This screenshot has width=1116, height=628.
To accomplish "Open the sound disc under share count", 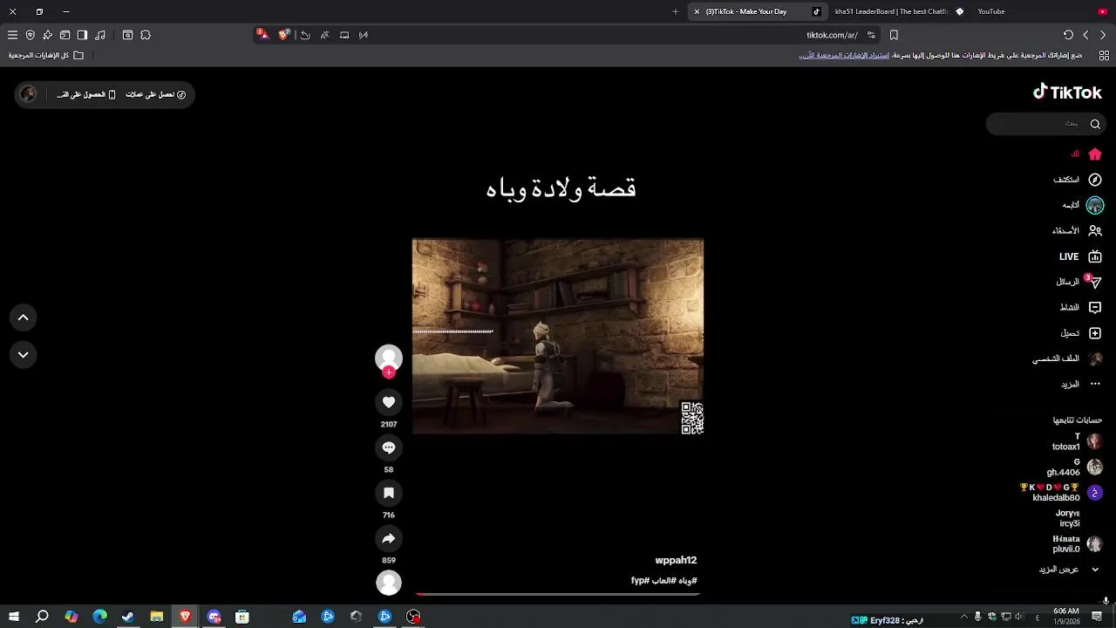I will (389, 583).
